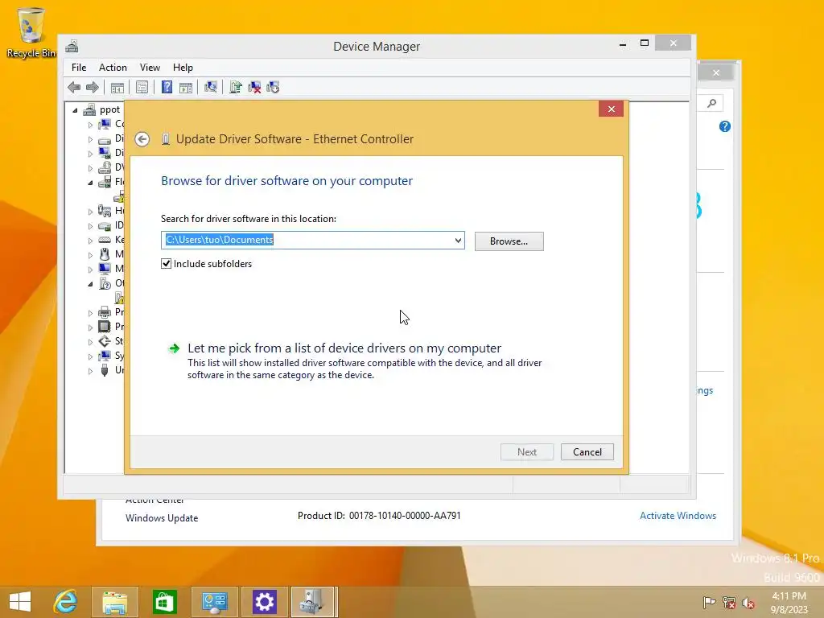824x618 pixels.
Task: Select the Universal Serial Bus controllers plug icon
Action: [x=105, y=370]
